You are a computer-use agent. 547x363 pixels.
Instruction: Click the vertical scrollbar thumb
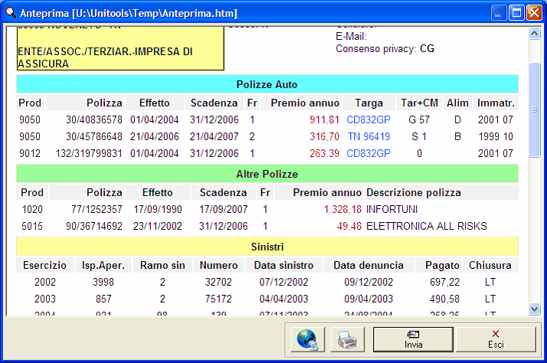535,110
